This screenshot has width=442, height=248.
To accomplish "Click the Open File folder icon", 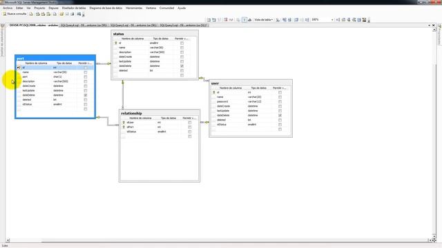I will [61, 14].
